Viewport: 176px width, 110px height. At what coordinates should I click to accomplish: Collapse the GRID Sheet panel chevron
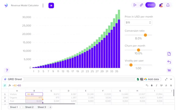[171, 79]
